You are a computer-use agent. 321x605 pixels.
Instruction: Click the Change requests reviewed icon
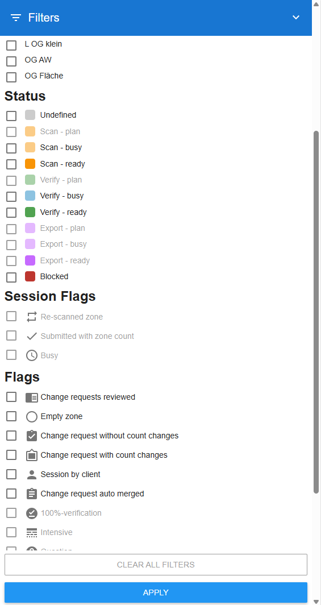tap(32, 397)
